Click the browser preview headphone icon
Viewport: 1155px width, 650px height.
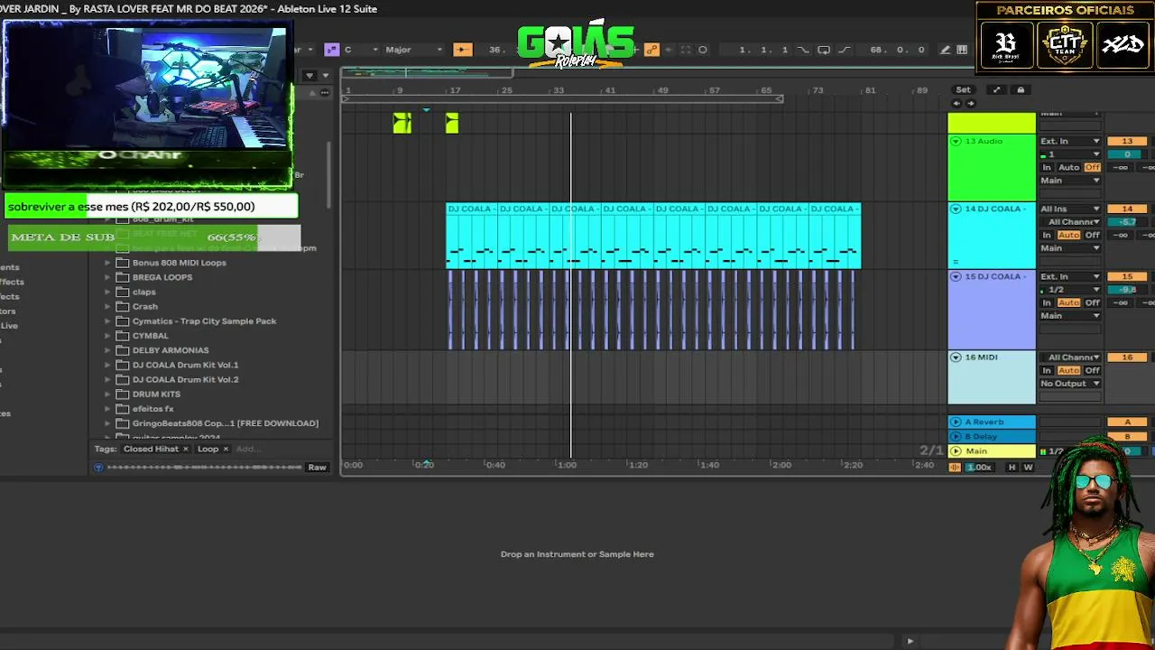pos(99,467)
